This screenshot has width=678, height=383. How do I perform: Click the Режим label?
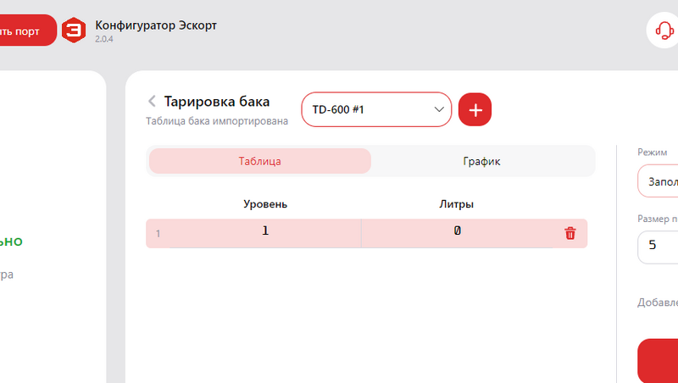[652, 153]
